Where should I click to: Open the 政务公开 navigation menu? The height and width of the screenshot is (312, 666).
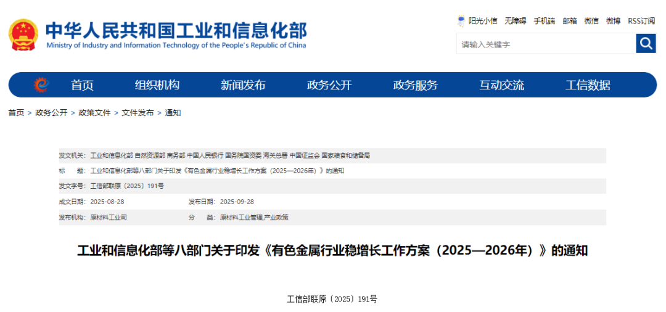pos(329,85)
